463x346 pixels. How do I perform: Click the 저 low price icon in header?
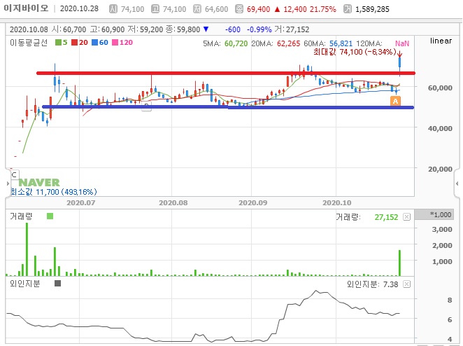(197, 9)
